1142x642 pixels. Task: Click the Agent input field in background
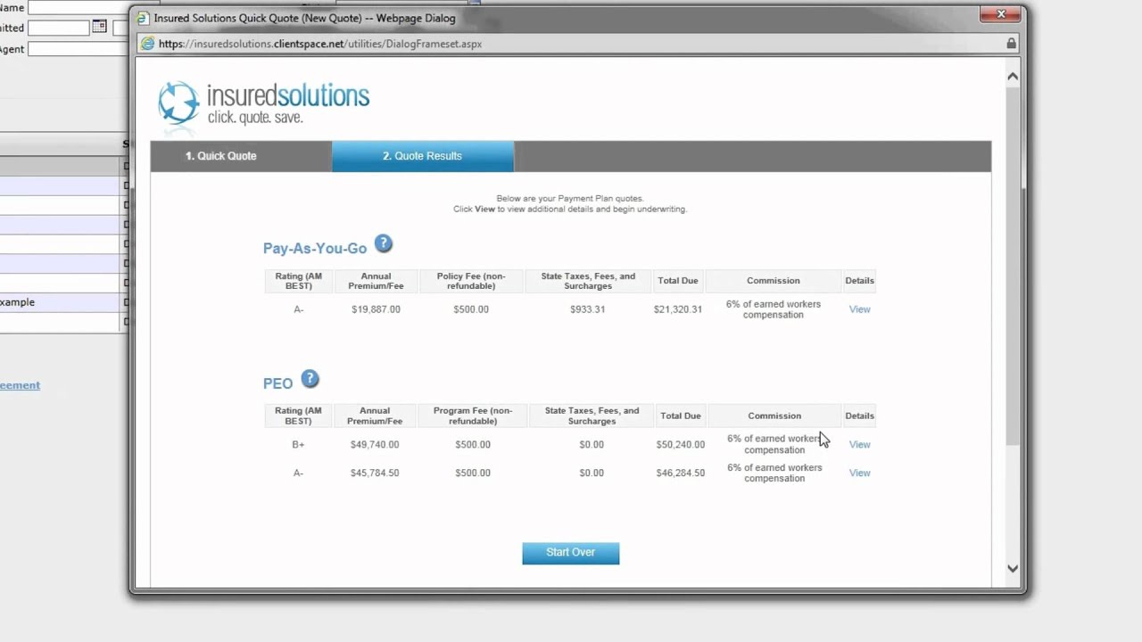click(79, 49)
